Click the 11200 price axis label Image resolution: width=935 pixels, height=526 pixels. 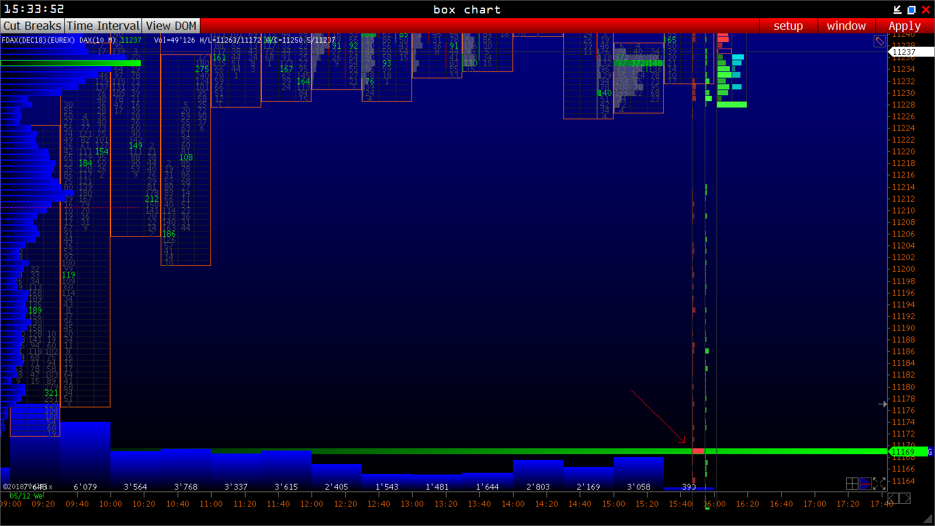point(903,269)
